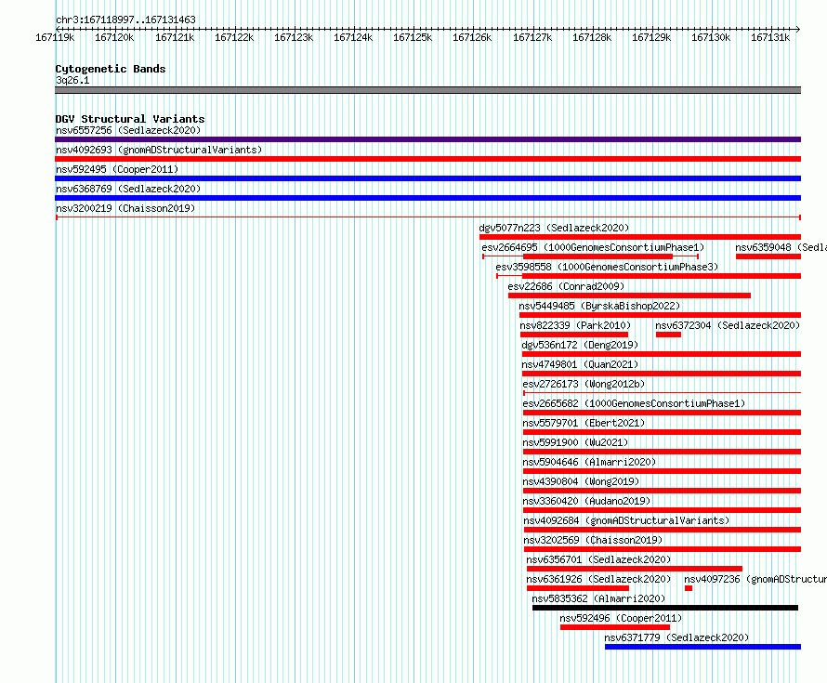Select the blue nsv592495 variant bar
Image resolution: width=827 pixels, height=683 pixels.
427,178
